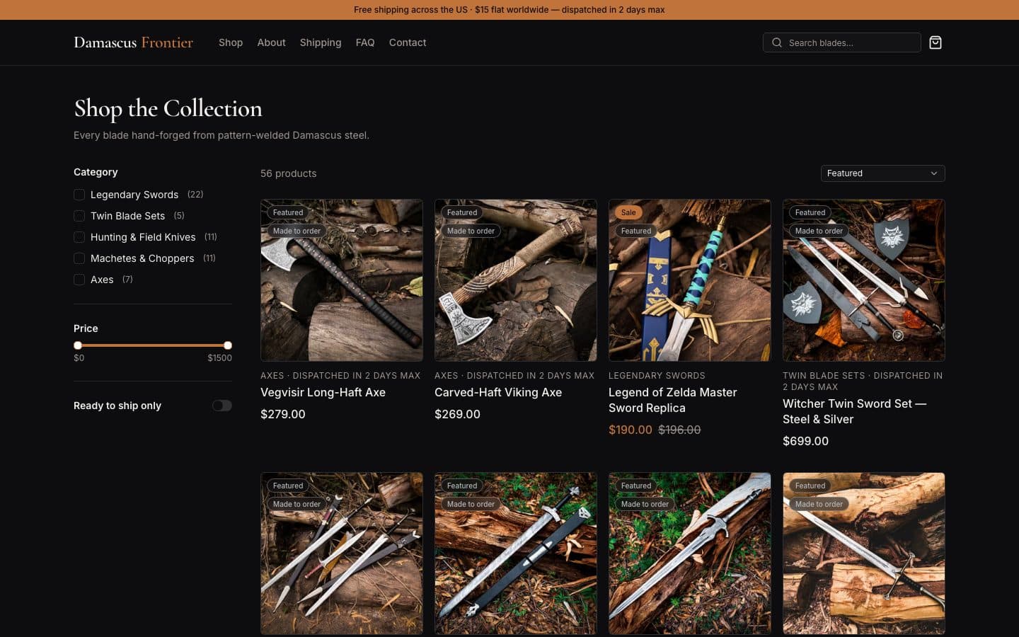Image resolution: width=1019 pixels, height=637 pixels.
Task: Click the search magnifier icon
Action: point(777,42)
